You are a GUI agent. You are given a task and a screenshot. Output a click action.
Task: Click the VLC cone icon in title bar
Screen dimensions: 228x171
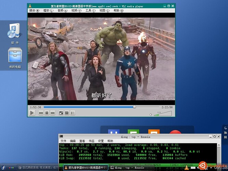point(30,6)
